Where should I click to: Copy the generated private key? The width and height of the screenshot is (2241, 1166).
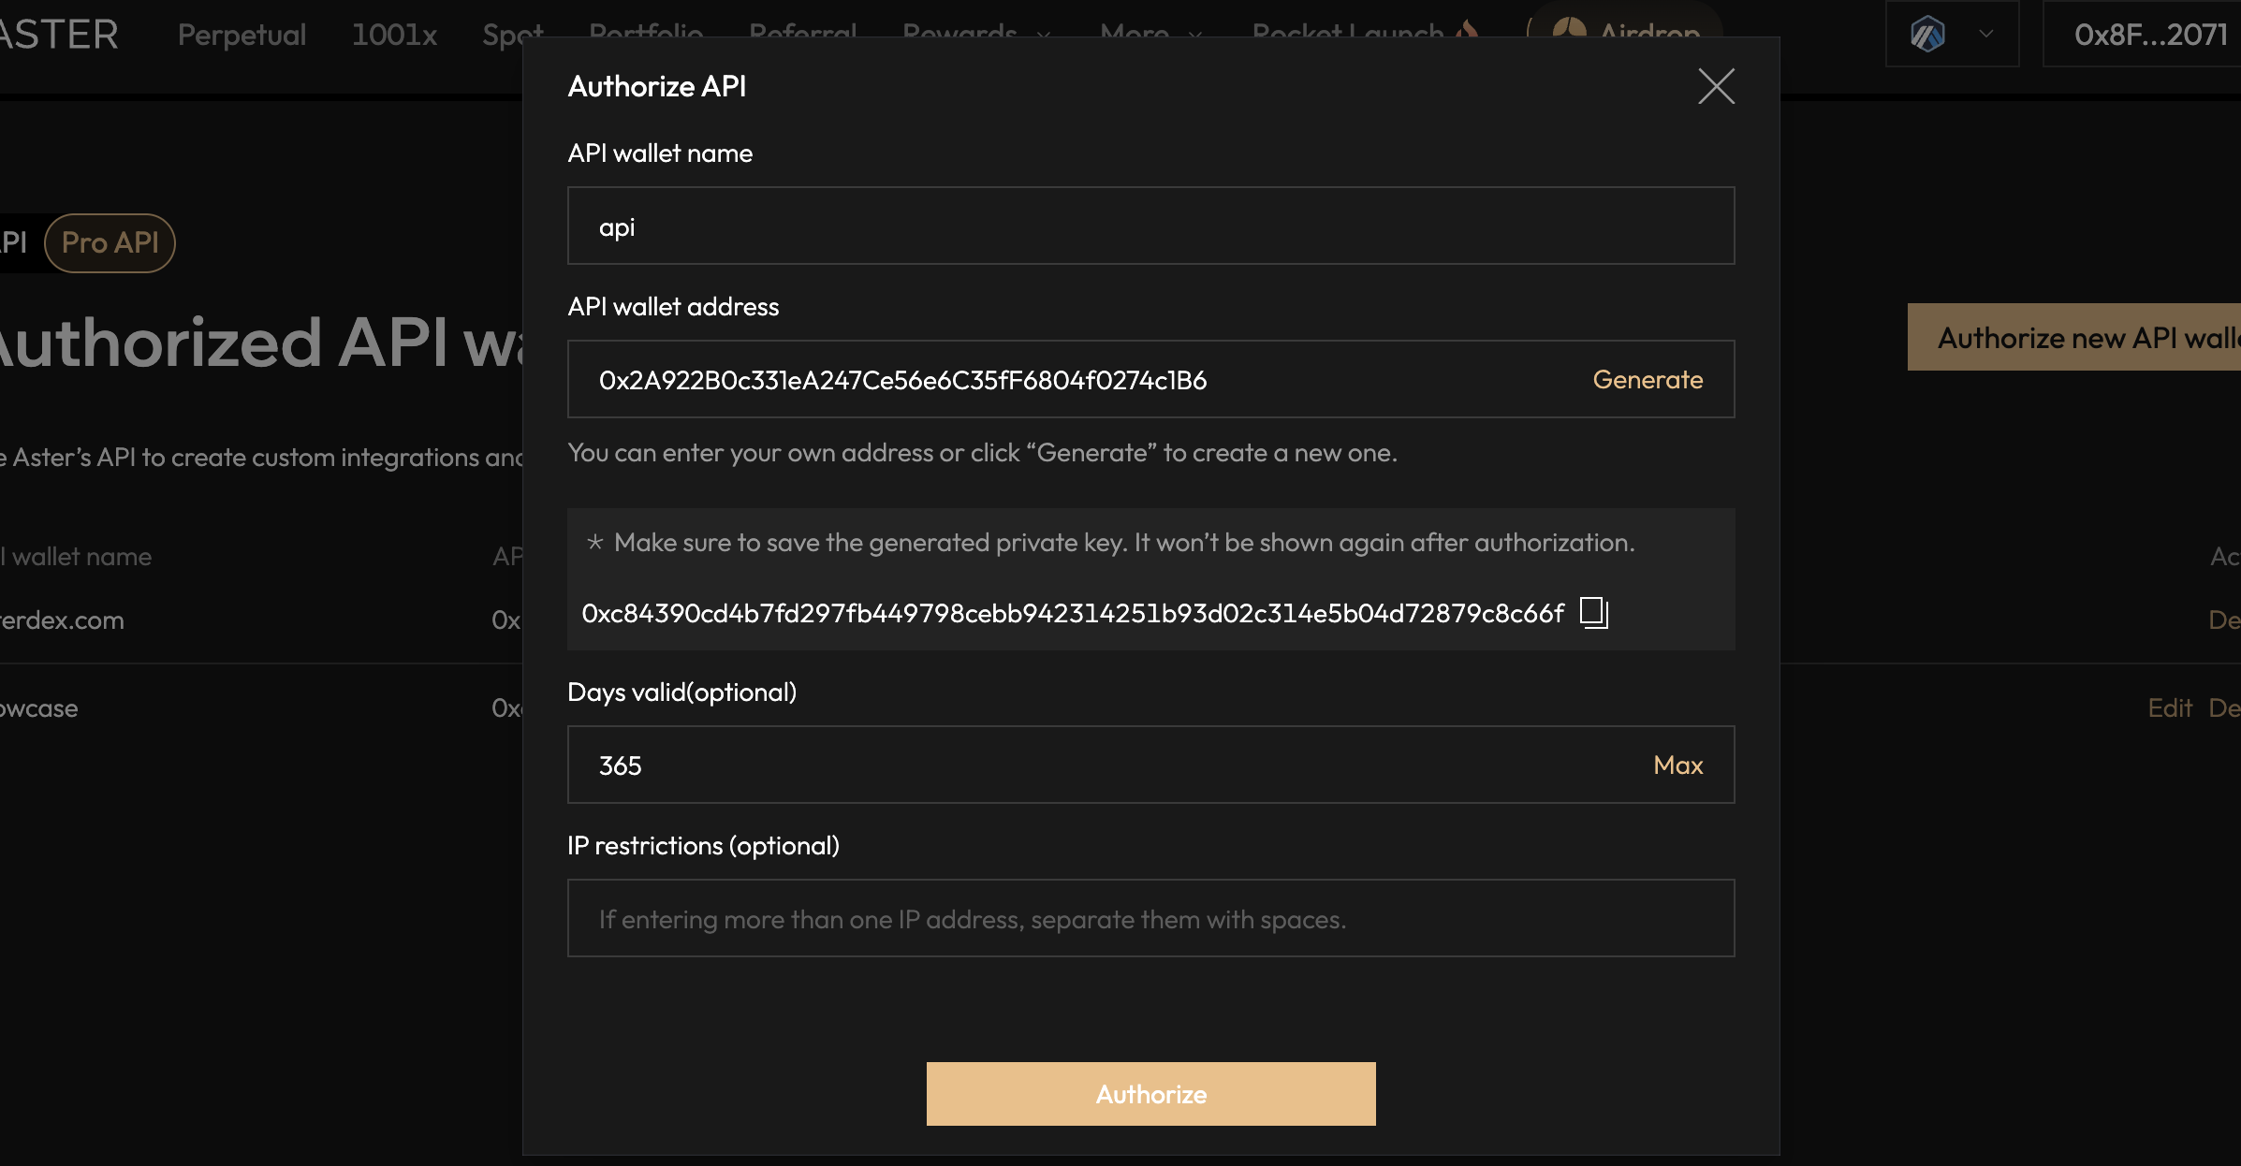point(1593,613)
